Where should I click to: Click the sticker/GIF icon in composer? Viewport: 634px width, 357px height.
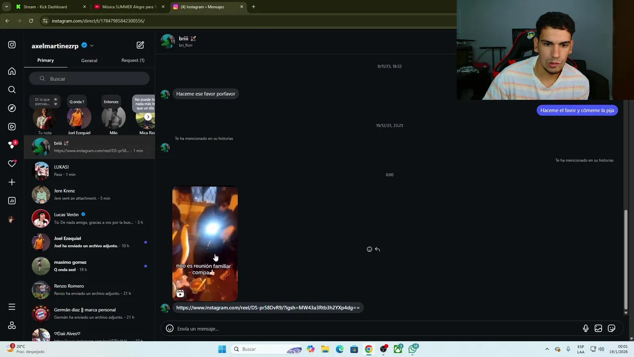click(612, 328)
